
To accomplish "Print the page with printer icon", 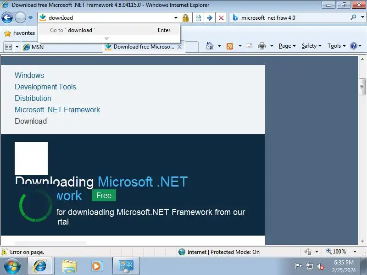I will (261, 46).
